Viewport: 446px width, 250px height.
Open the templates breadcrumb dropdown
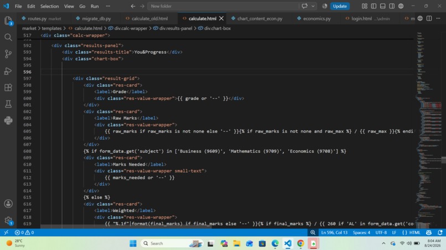[51, 28]
